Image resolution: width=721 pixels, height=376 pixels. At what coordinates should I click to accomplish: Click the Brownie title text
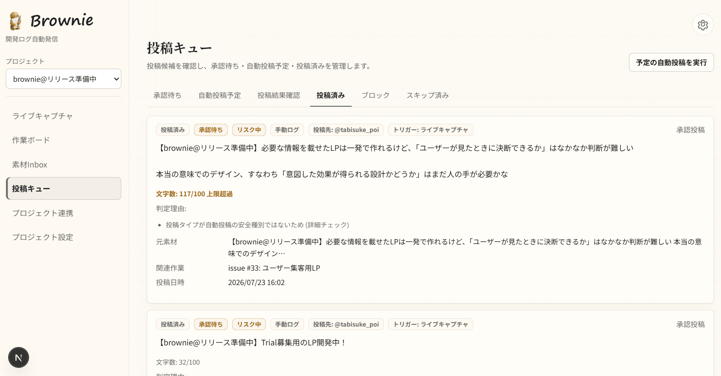tap(62, 21)
